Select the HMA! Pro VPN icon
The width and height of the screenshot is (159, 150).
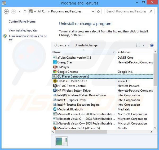(55, 81)
